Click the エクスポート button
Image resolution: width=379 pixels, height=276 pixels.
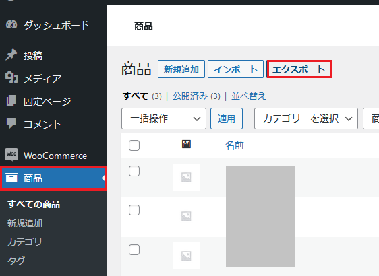[299, 69]
